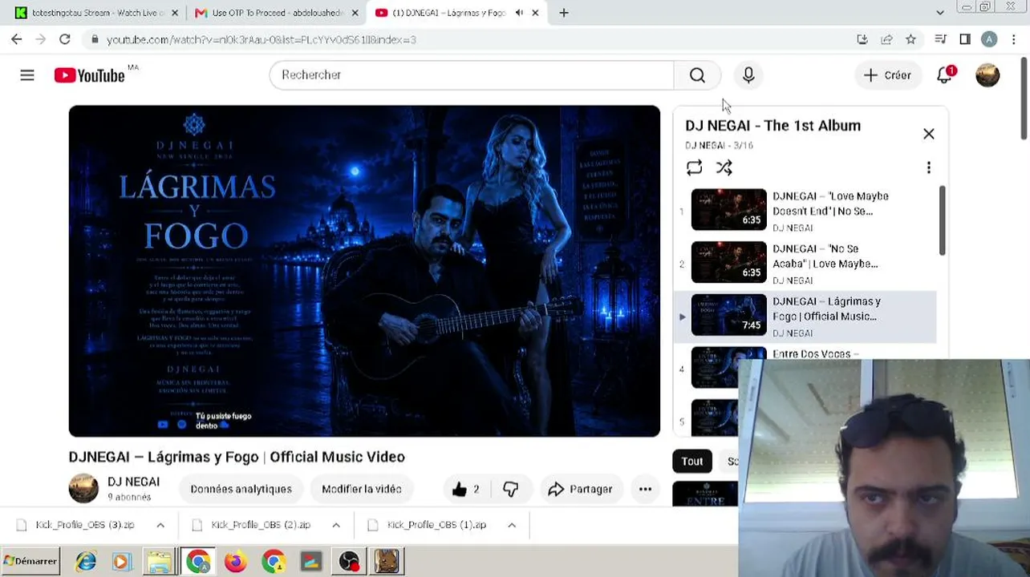This screenshot has height=577, width=1030.
Task: Expand options for Kick_Profile_OBS (3).zip download
Action: (x=160, y=525)
